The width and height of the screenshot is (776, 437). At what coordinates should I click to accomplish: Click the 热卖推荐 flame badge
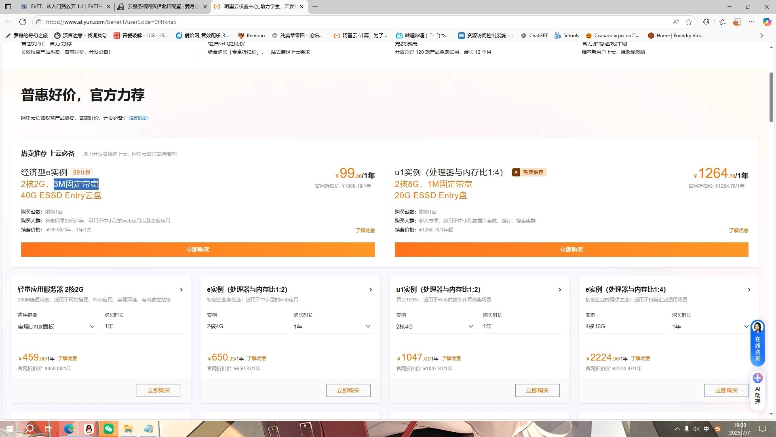pos(529,172)
